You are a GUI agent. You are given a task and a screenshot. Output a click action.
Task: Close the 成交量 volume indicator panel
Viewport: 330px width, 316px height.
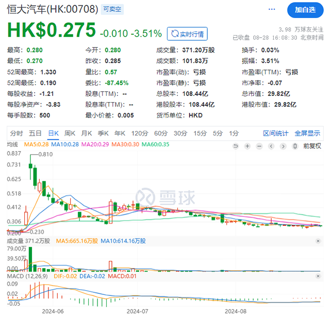pyautogui.click(x=318, y=241)
